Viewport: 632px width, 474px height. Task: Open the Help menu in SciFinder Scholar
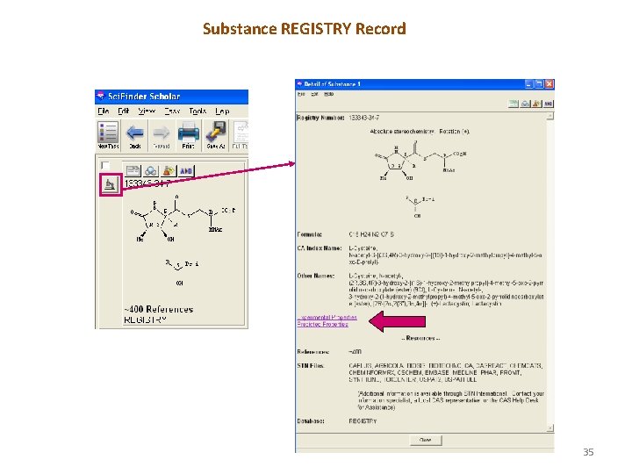[x=222, y=111]
